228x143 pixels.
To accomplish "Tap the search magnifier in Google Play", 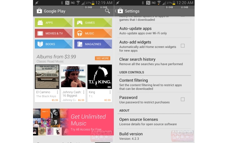I will pyautogui.click(x=107, y=11).
